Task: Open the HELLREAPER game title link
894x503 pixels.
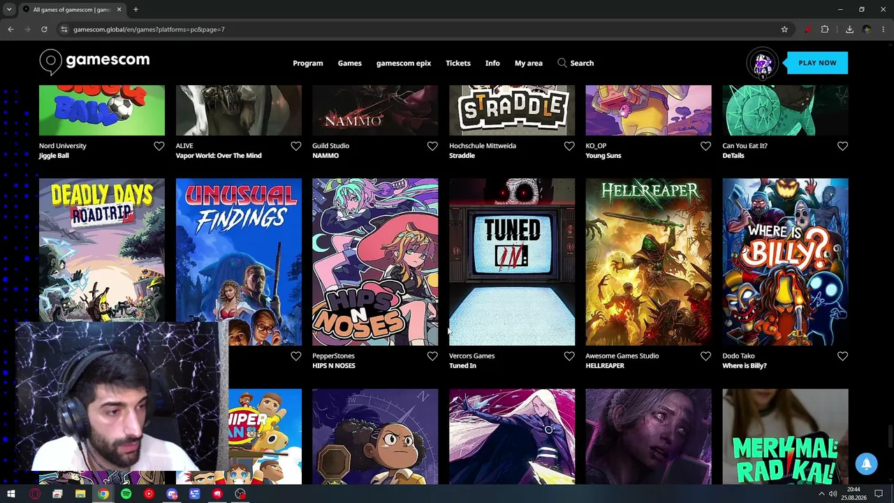Action: point(605,366)
